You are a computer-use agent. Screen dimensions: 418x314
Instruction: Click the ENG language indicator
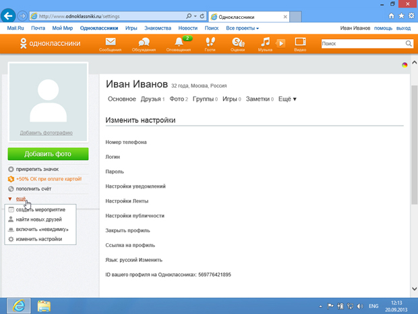click(374, 307)
